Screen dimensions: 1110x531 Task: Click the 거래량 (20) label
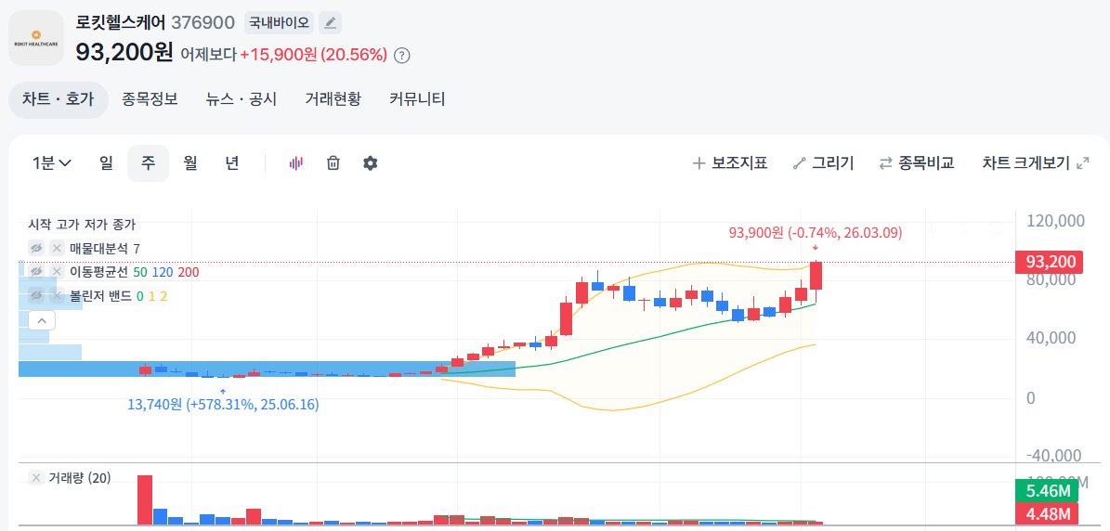coord(79,478)
